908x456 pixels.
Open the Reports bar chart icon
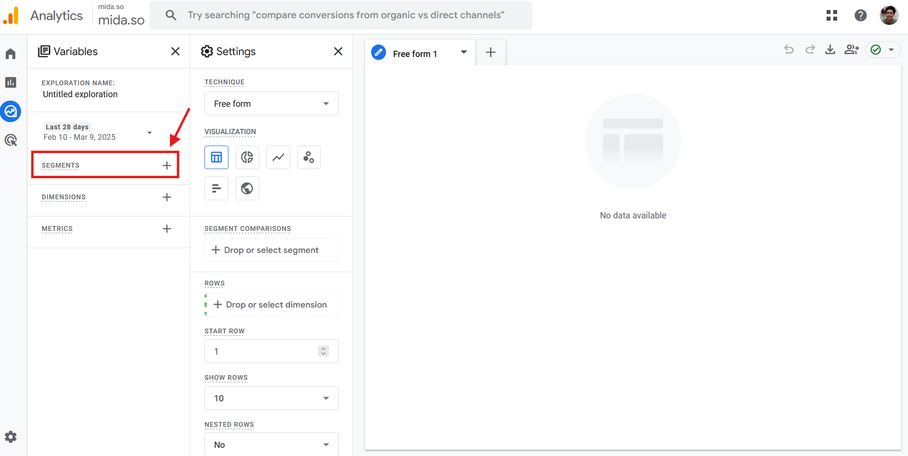(x=11, y=82)
